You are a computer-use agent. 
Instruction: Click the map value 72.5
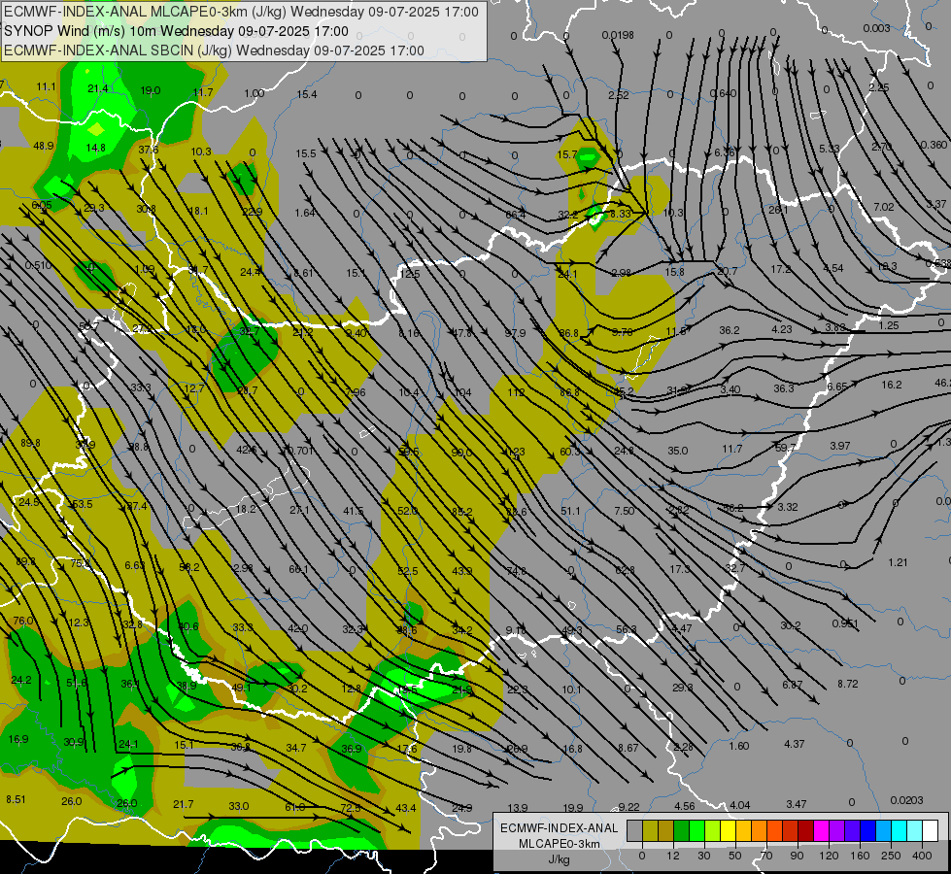pyautogui.click(x=351, y=808)
